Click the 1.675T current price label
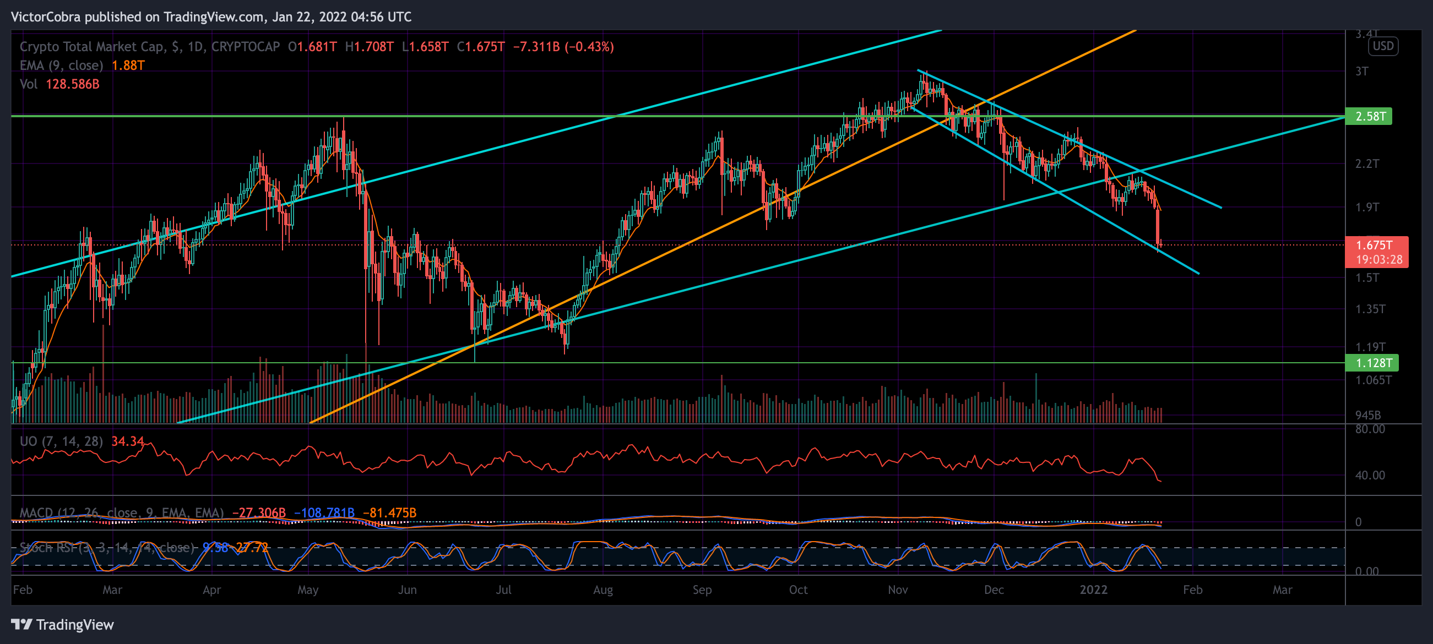Image resolution: width=1433 pixels, height=644 pixels. tap(1374, 245)
